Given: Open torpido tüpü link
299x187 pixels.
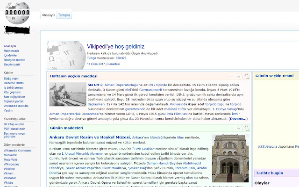Looking at the screenshot, I should click(215, 104).
